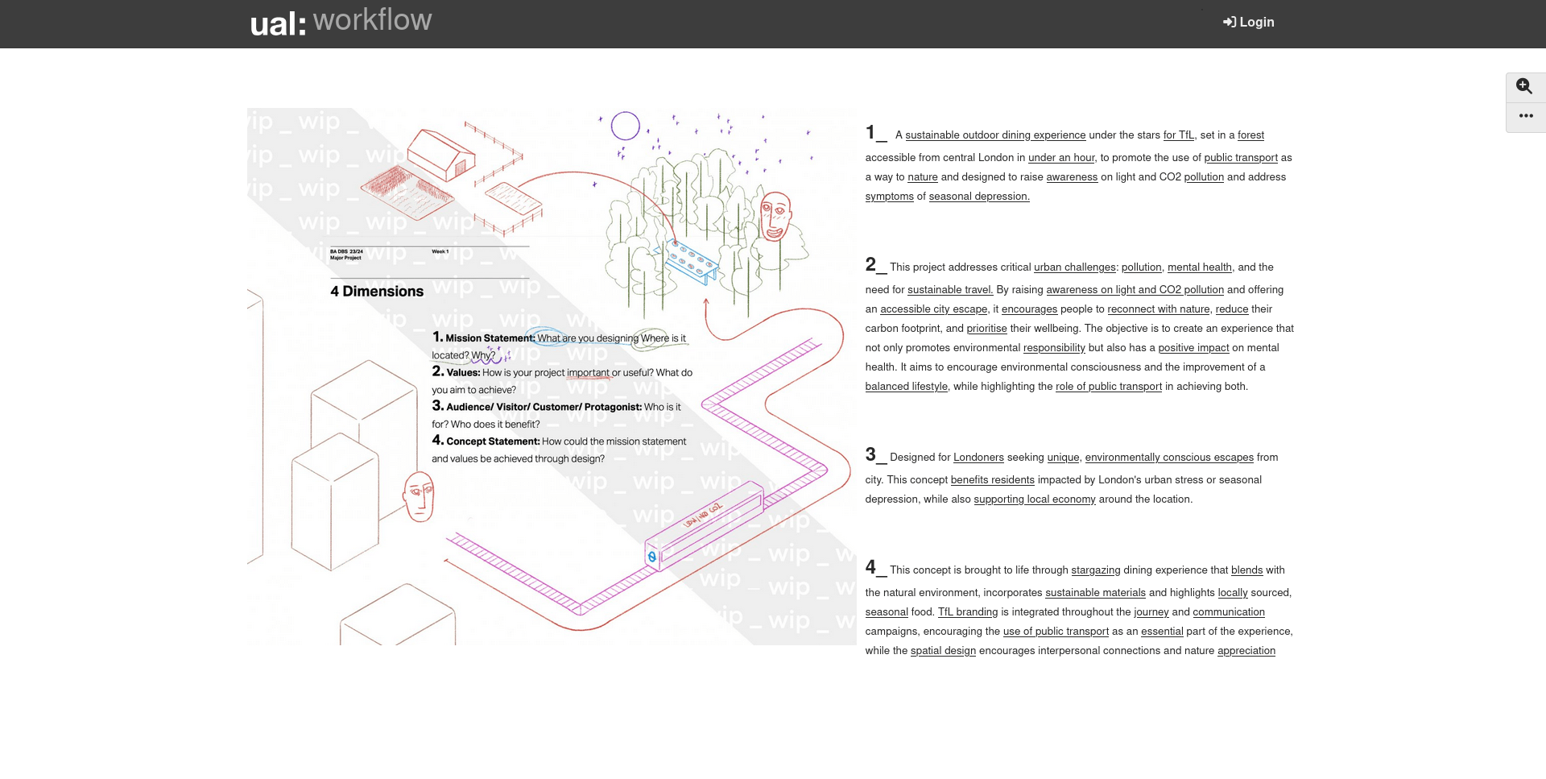
Task: Click the underlined text 'for TfL'
Action: click(x=1179, y=135)
